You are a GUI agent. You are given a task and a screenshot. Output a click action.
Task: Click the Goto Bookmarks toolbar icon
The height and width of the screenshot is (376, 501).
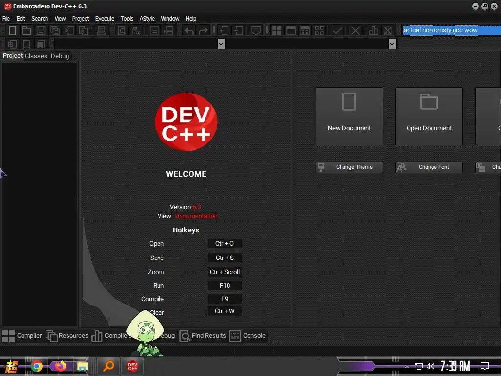pos(41,44)
